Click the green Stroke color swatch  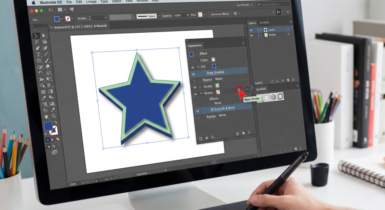(217, 85)
